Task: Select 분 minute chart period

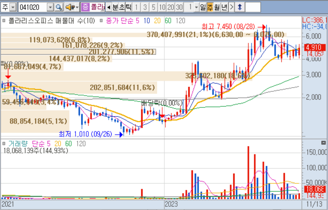Action: pos(115,7)
